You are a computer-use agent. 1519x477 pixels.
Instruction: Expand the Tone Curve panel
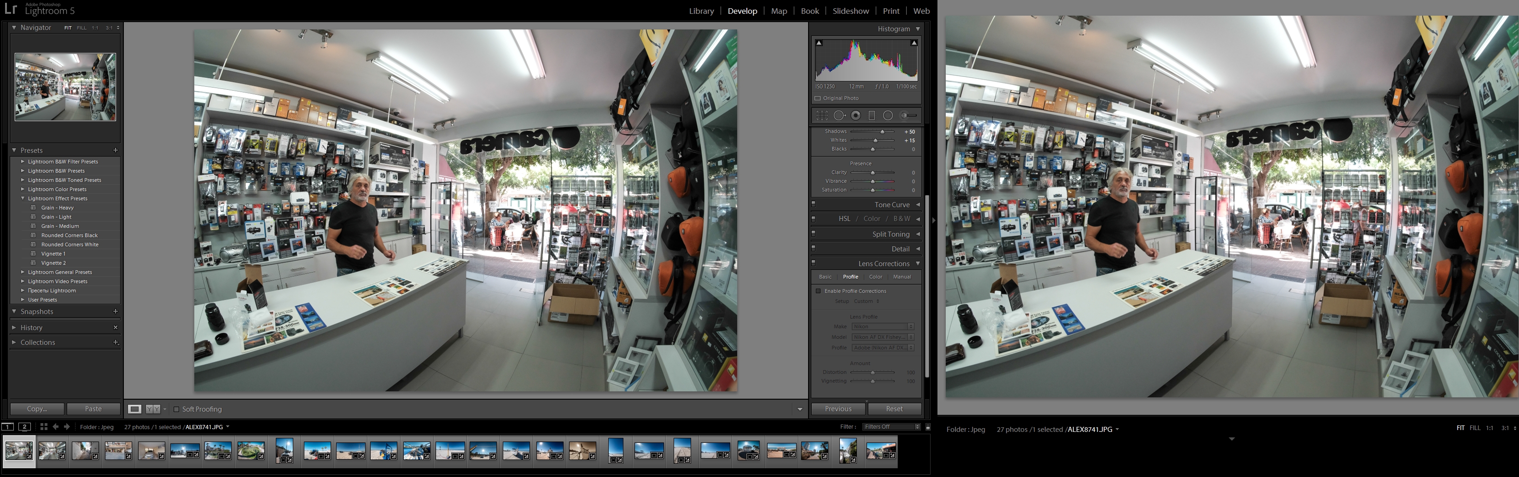point(918,204)
